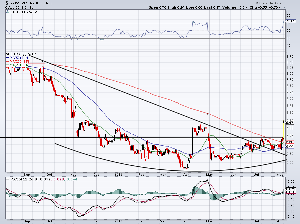
Task: Click 'MACD(12,26,9)' indicator label
Action: point(24,179)
